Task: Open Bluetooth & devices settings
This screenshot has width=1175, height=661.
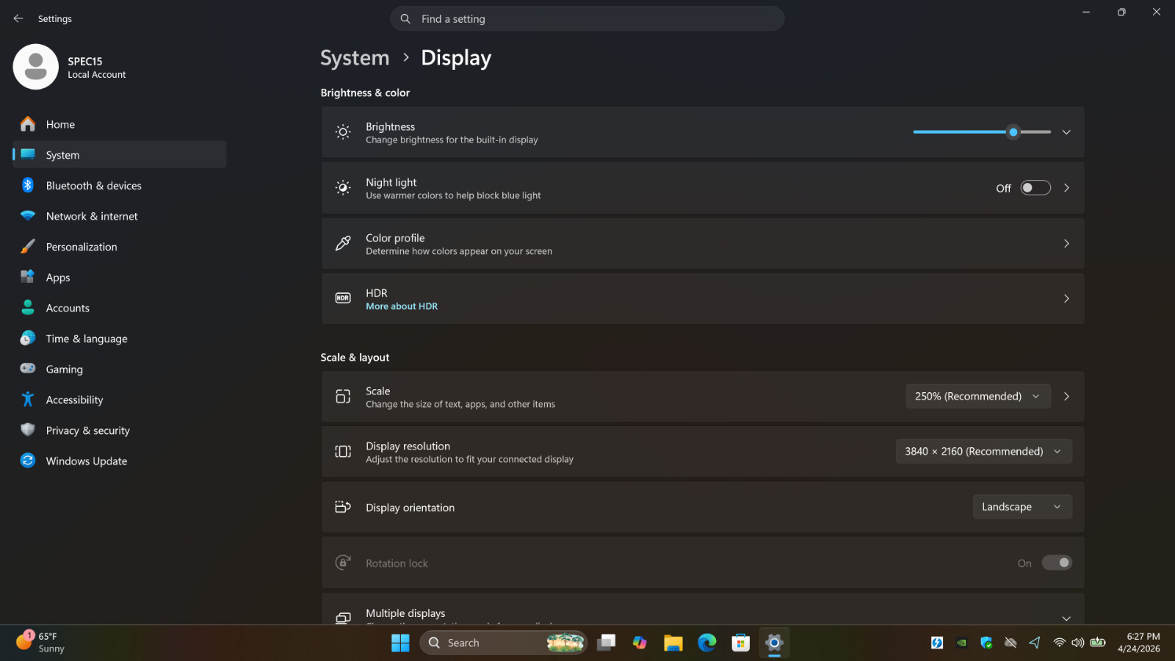Action: (x=119, y=186)
